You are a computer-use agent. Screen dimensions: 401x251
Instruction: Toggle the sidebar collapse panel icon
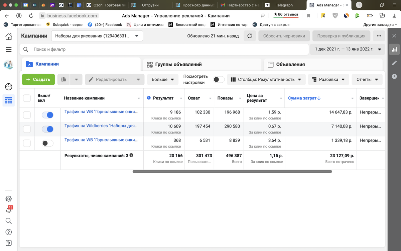click(x=8, y=243)
